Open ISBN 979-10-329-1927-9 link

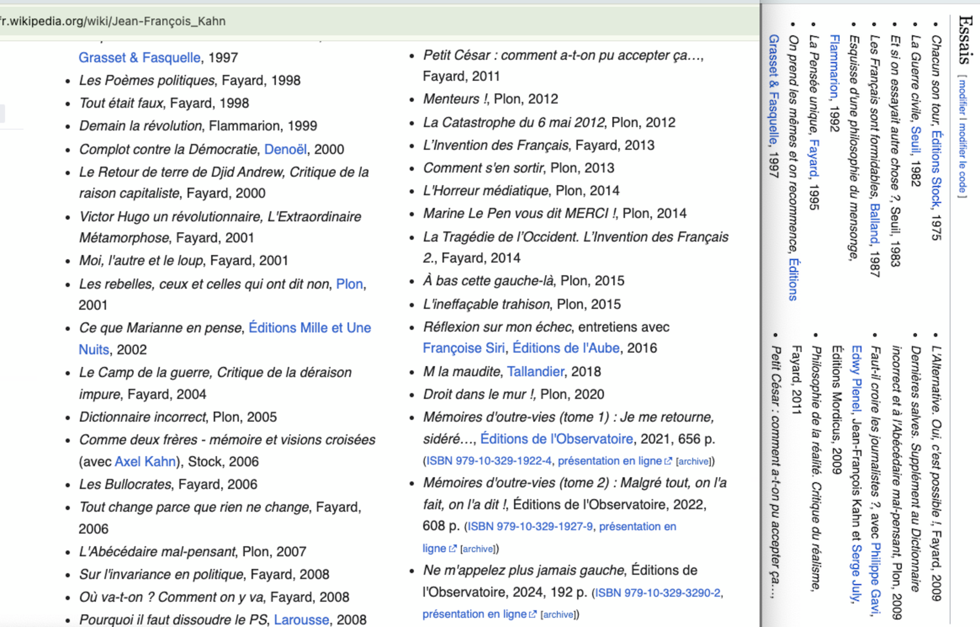pos(530,527)
